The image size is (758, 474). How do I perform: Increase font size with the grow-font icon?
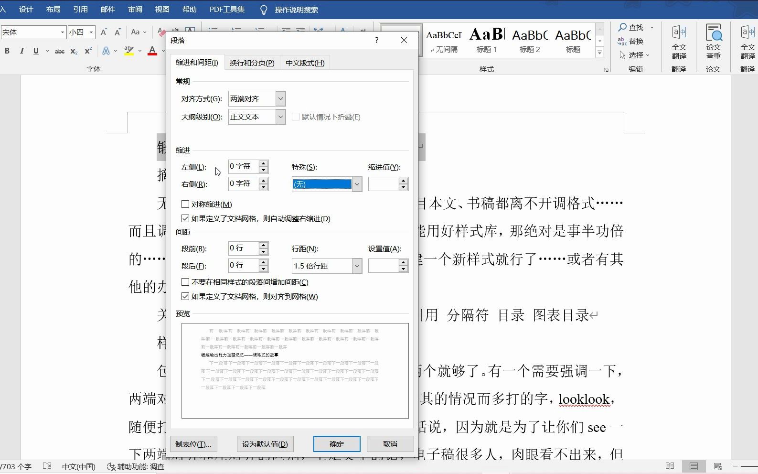click(104, 32)
